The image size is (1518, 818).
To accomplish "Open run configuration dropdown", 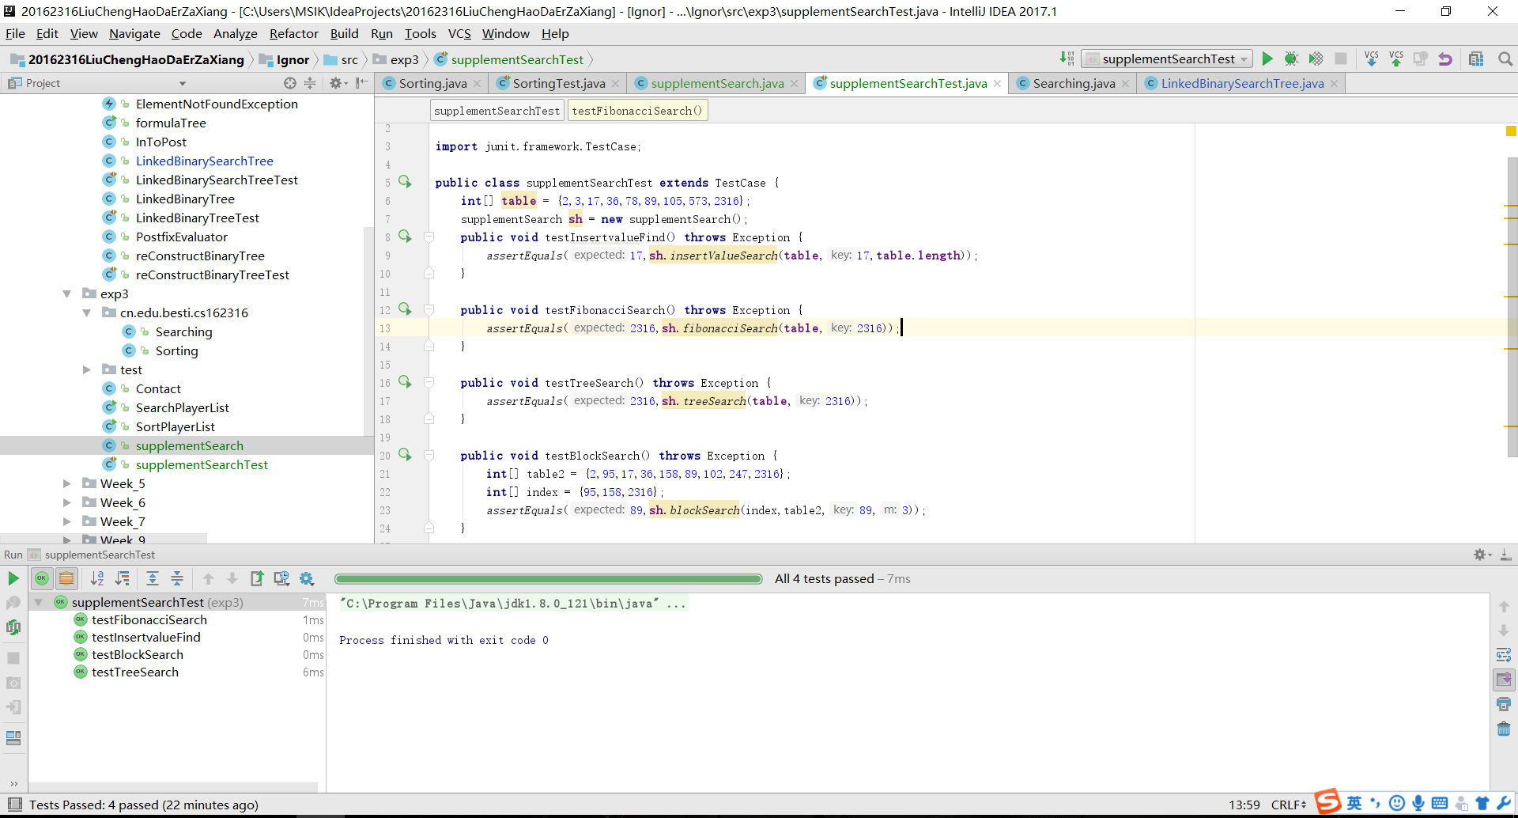I will click(1168, 59).
